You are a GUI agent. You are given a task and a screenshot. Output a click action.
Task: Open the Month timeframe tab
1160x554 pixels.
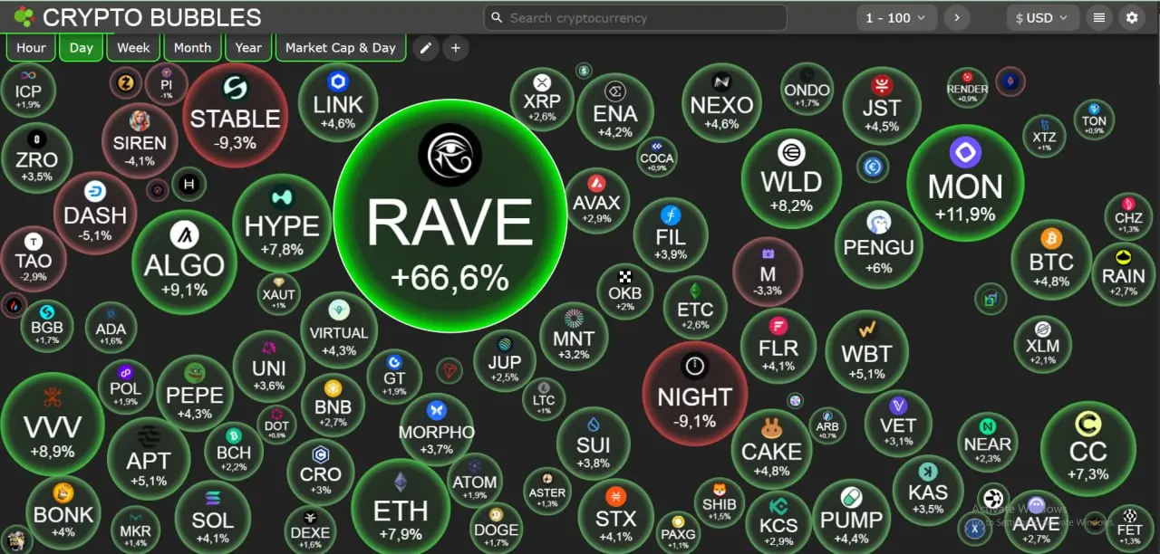point(192,48)
